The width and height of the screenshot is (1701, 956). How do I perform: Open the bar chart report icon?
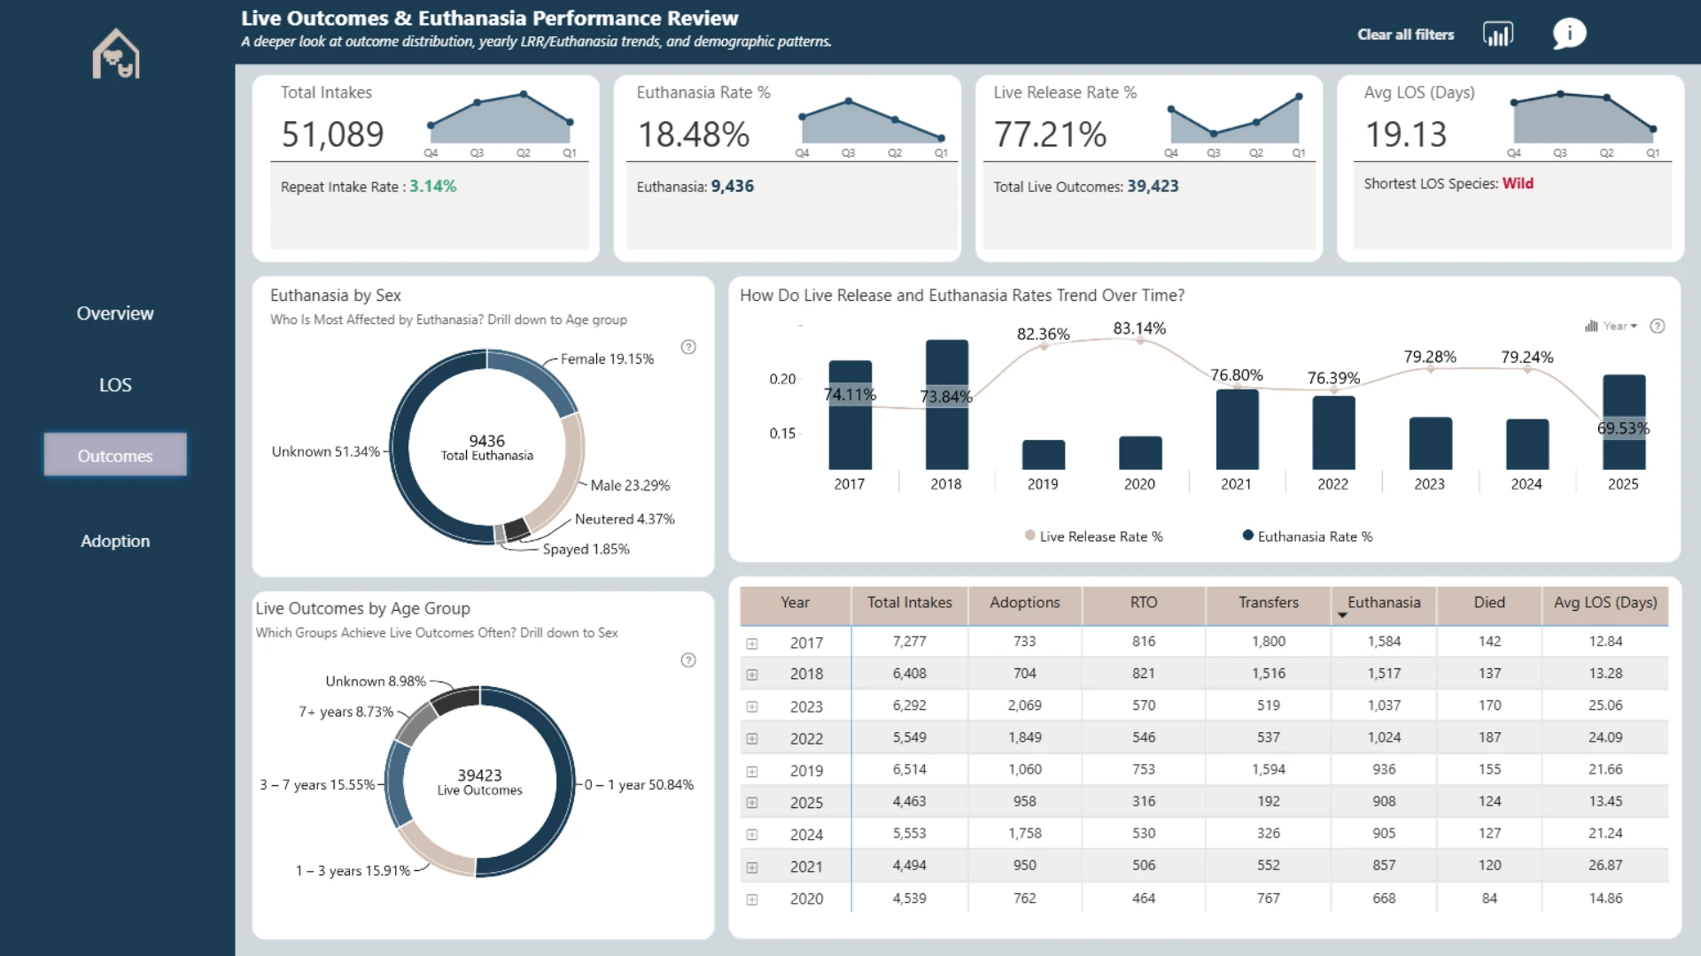pyautogui.click(x=1498, y=35)
